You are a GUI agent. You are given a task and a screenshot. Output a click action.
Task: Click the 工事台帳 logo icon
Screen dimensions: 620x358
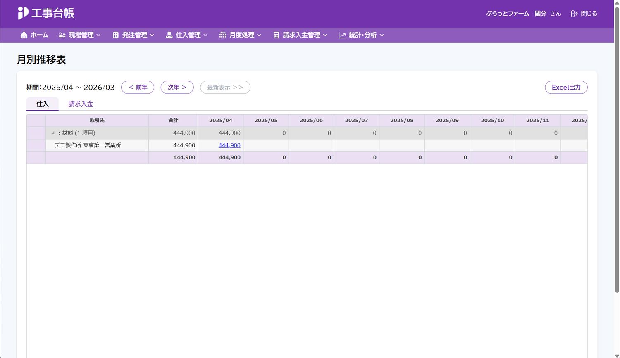click(23, 13)
